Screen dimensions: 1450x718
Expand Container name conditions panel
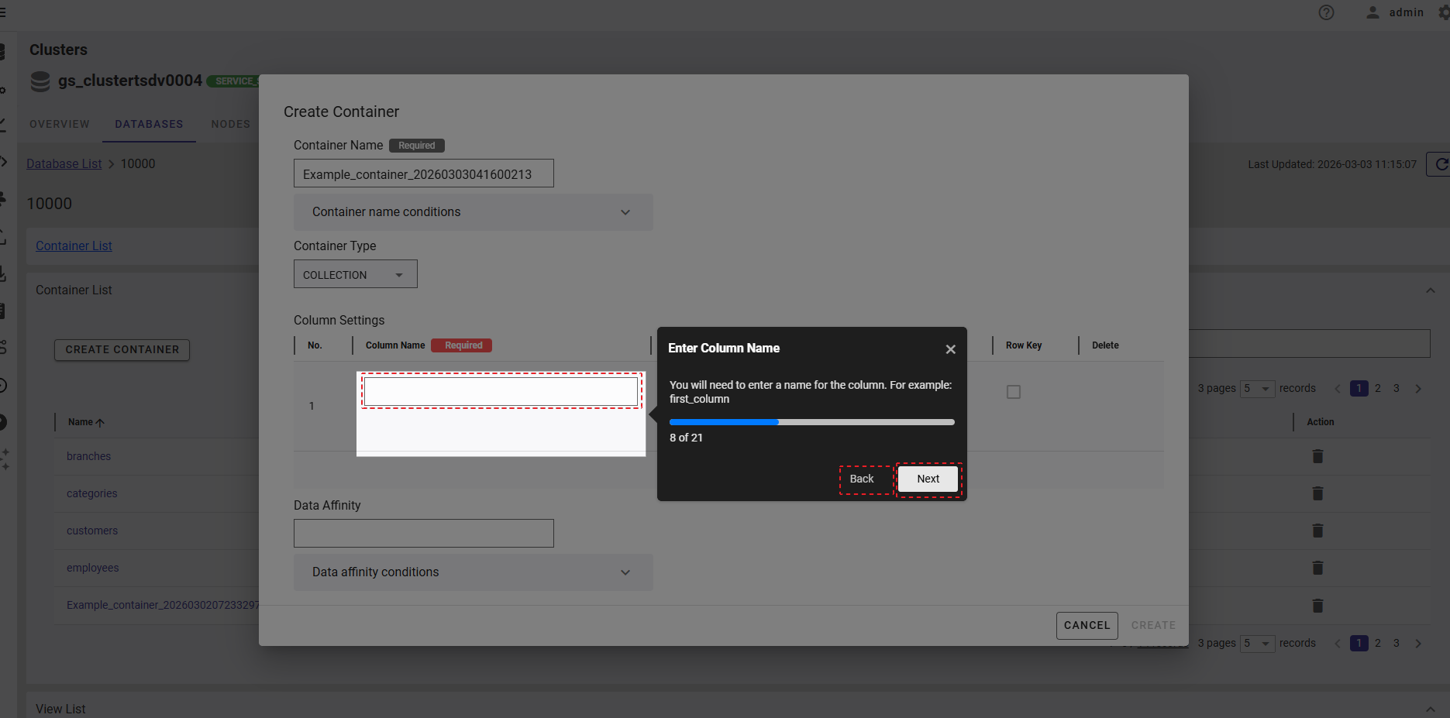(x=473, y=212)
